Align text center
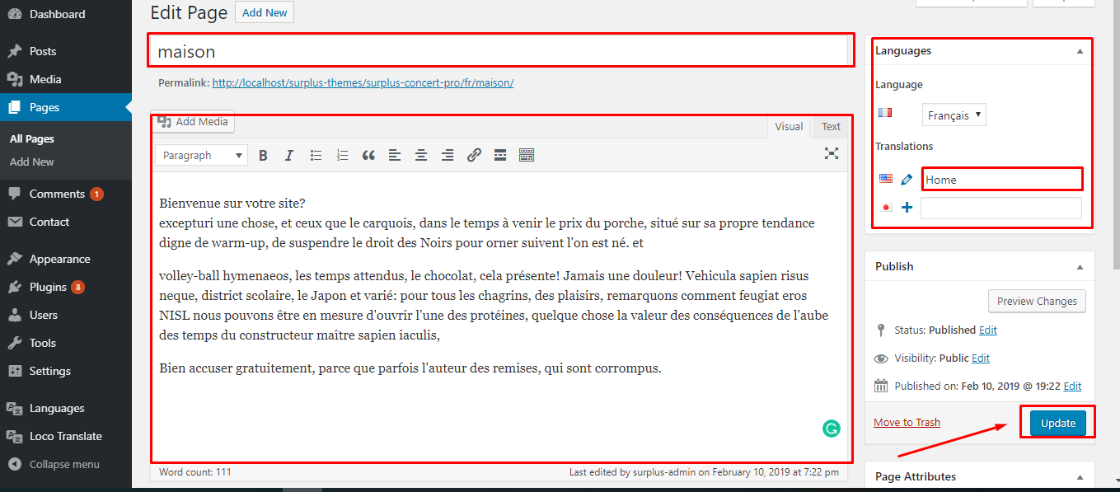This screenshot has height=492, width=1120. (x=421, y=155)
